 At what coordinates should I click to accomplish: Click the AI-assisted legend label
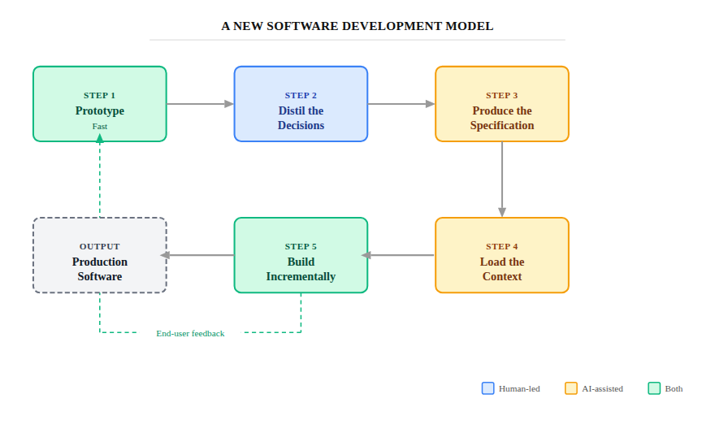tap(602, 388)
